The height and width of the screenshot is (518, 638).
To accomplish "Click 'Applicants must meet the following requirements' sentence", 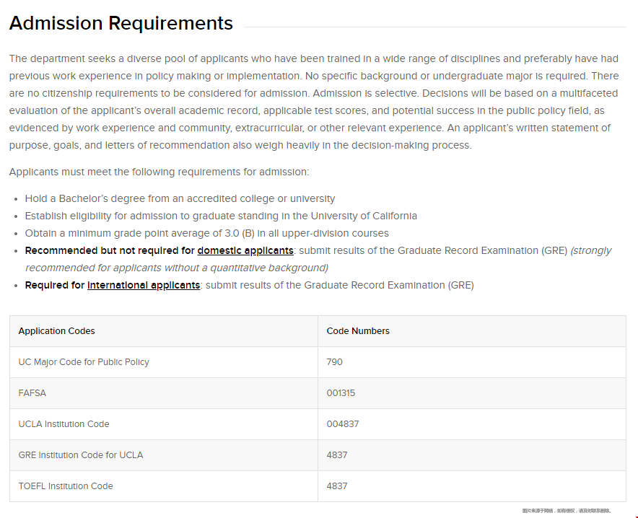I will (x=159, y=172).
